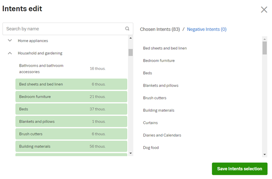This screenshot has height=179, width=272.
Task: Click the 21 thous. count value
Action: [x=98, y=96]
